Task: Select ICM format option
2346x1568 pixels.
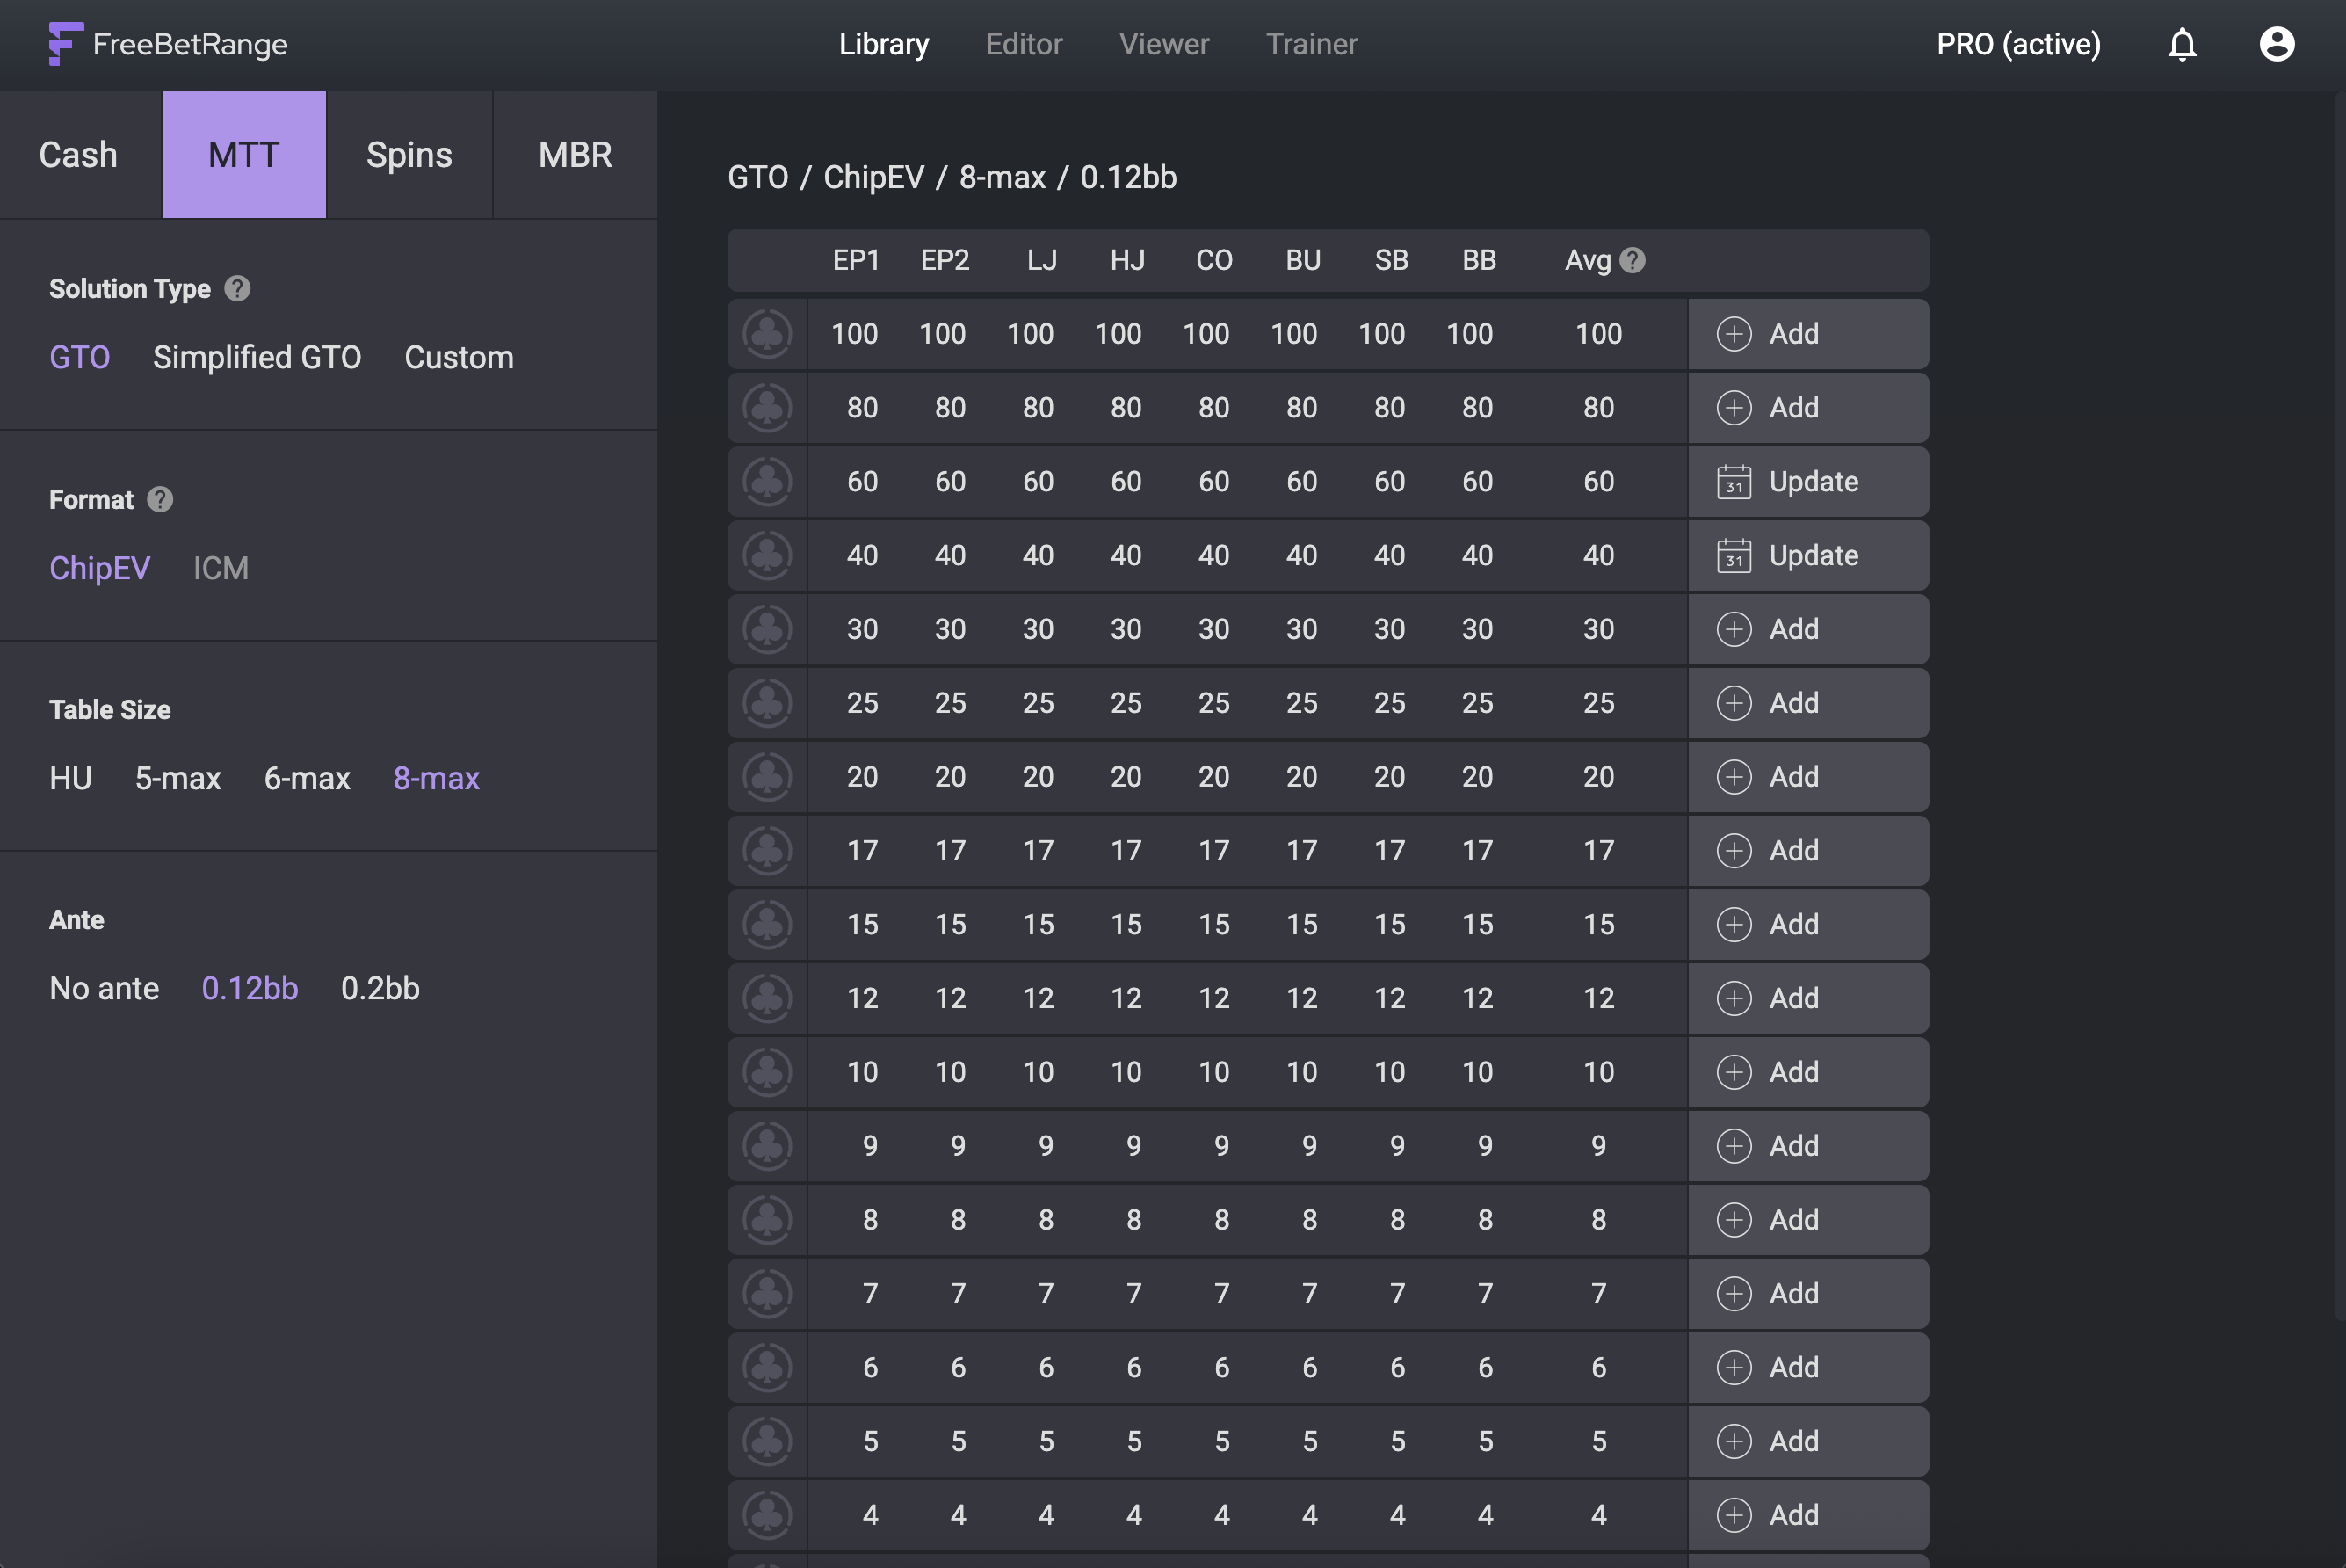Action: (x=220, y=568)
